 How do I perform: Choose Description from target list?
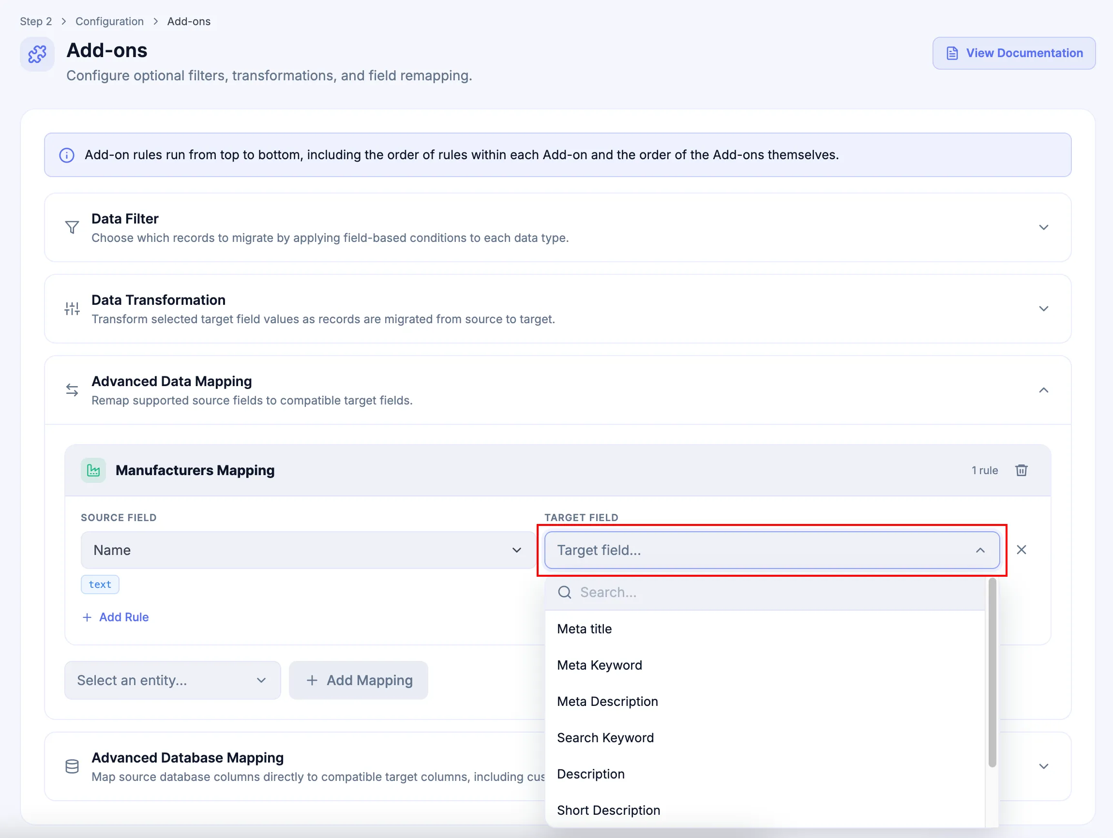(765, 774)
